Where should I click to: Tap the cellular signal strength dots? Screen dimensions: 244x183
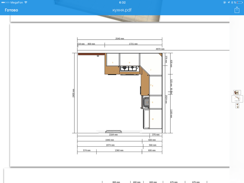tap(5, 2)
